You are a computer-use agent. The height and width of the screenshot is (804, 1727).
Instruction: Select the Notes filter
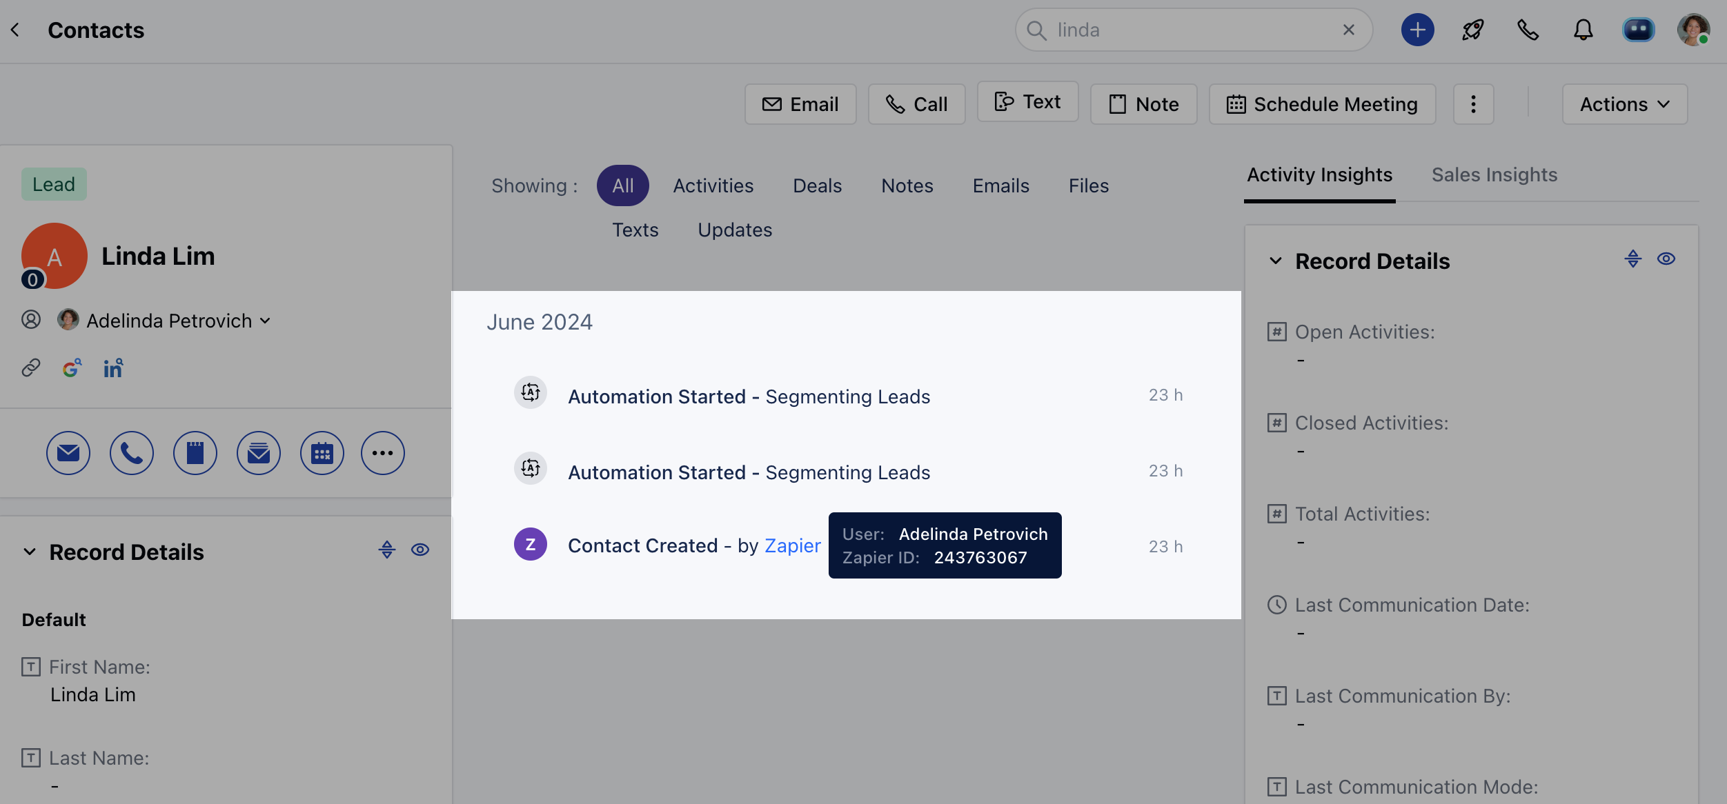[x=907, y=185]
